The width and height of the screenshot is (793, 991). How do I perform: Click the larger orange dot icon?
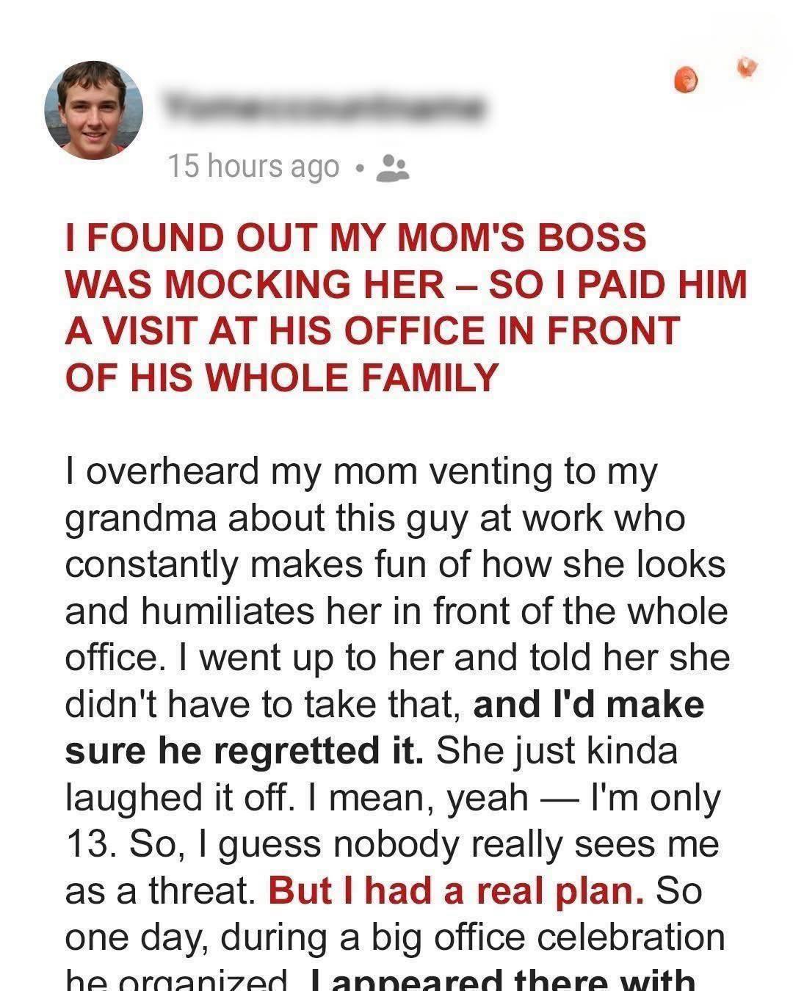(687, 79)
